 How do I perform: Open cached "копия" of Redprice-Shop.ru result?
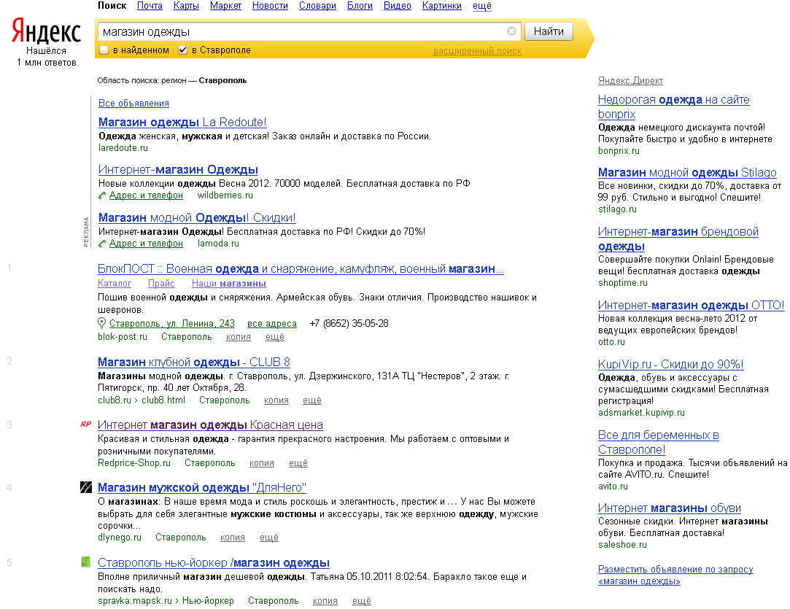(262, 463)
